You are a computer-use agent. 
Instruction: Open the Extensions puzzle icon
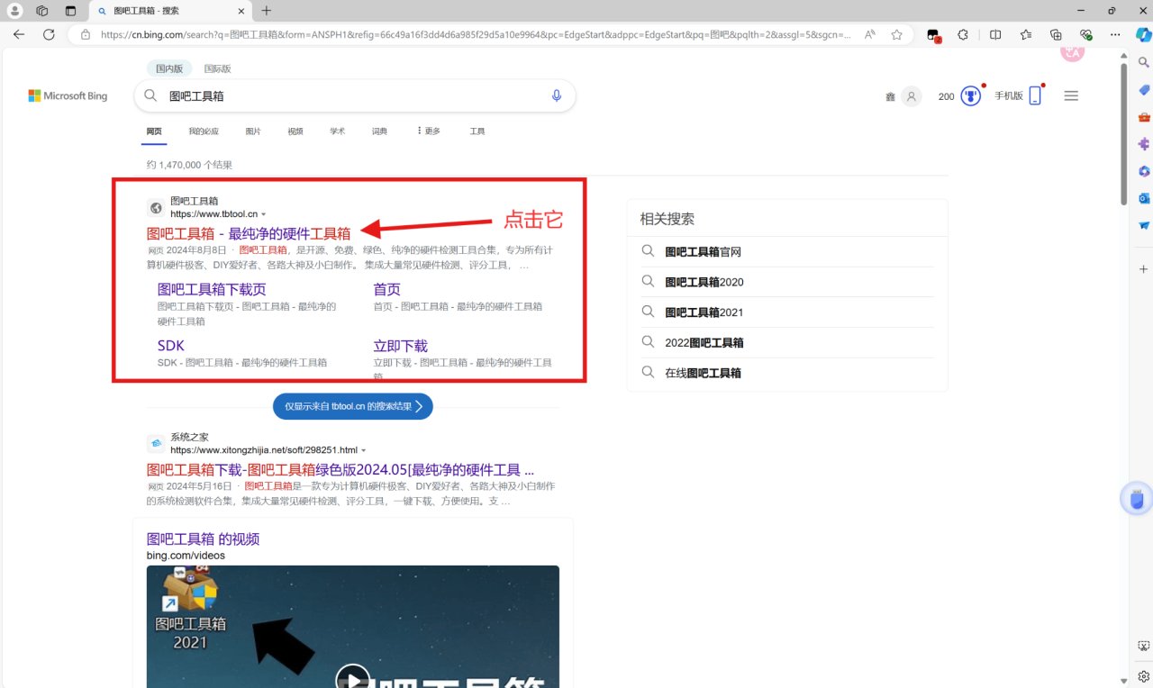pyautogui.click(x=963, y=34)
